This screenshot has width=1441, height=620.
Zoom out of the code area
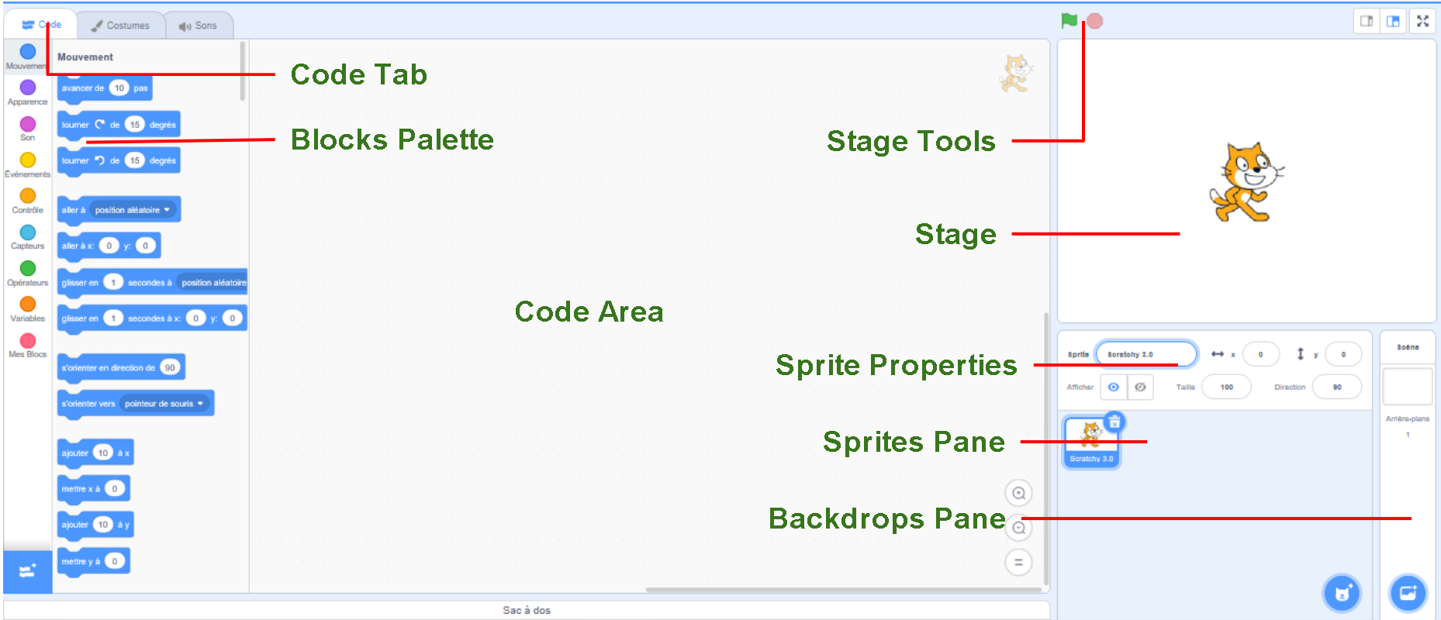(1018, 529)
